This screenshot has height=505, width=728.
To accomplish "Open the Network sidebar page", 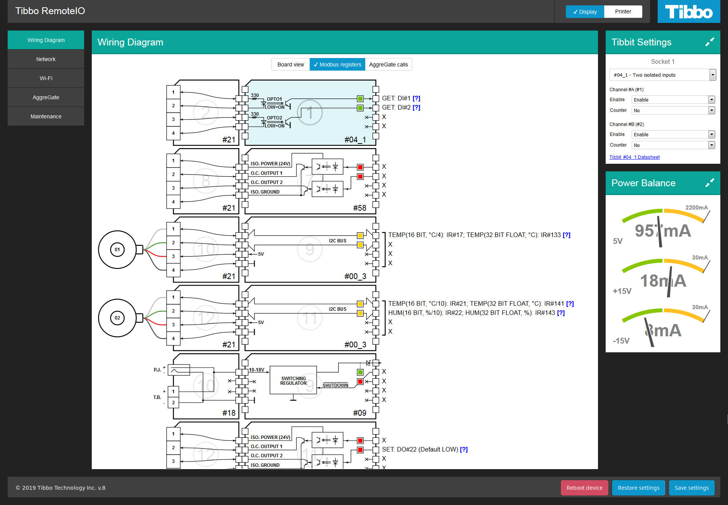I will pos(46,59).
